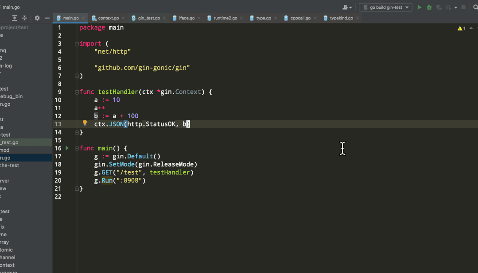Select _test.go file in project tree
The height and width of the screenshot is (273, 478).
[x=9, y=142]
